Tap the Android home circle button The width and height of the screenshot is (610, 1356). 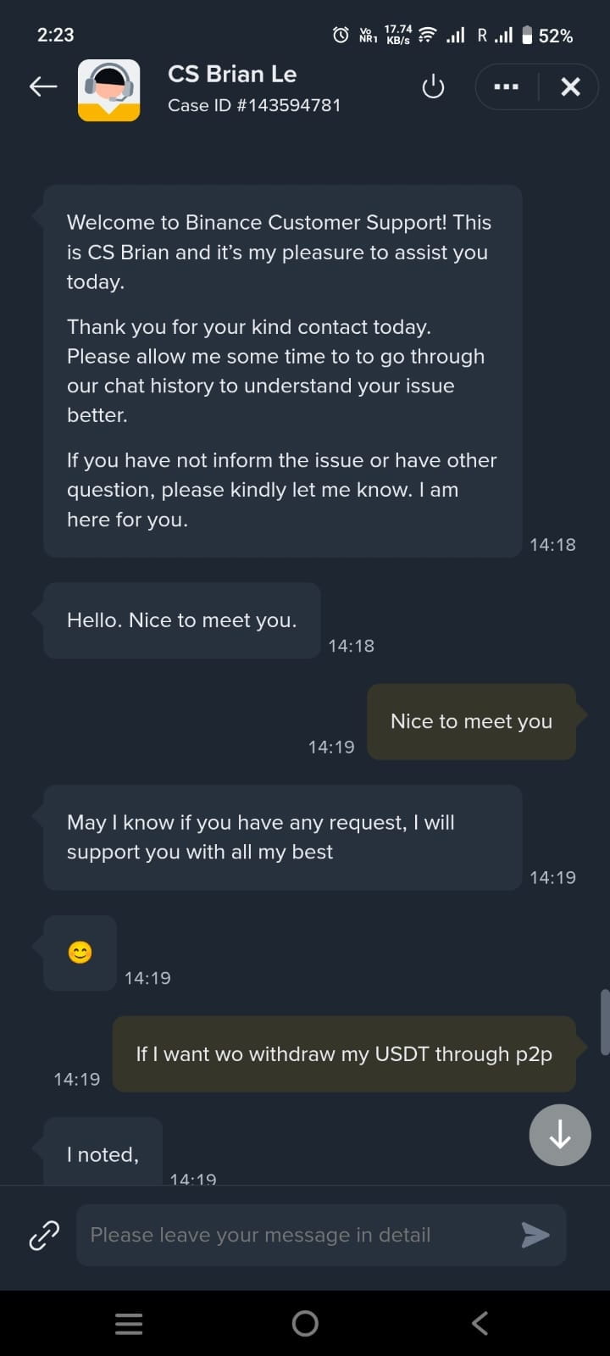(305, 1323)
